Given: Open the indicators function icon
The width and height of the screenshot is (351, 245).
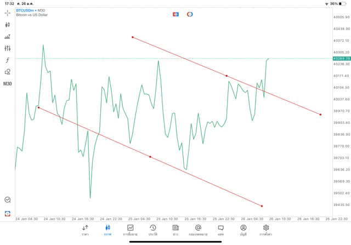Looking at the screenshot, I should [x=8, y=60].
